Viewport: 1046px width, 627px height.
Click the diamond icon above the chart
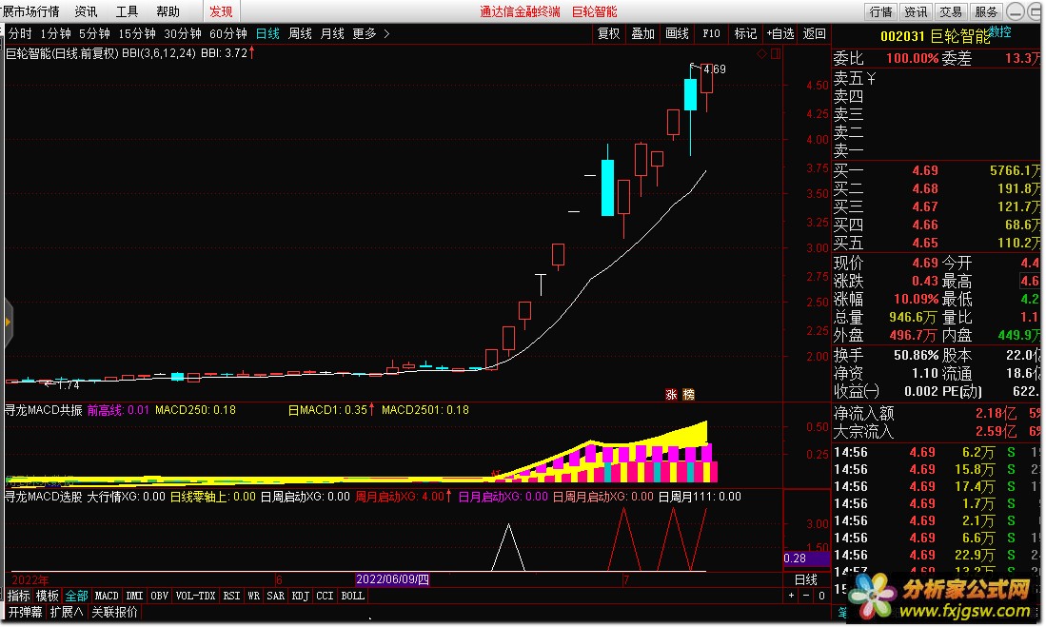[x=761, y=54]
